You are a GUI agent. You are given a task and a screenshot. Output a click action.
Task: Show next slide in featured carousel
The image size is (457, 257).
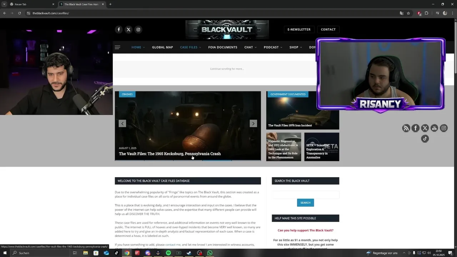coord(253,124)
